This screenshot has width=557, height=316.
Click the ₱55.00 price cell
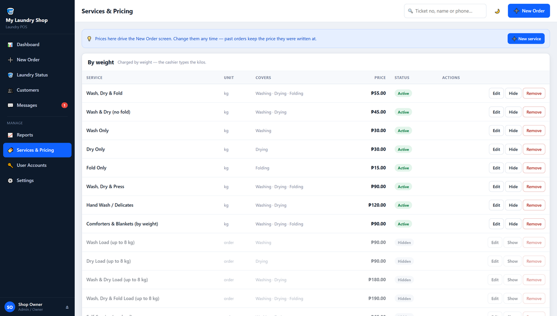pyautogui.click(x=378, y=93)
